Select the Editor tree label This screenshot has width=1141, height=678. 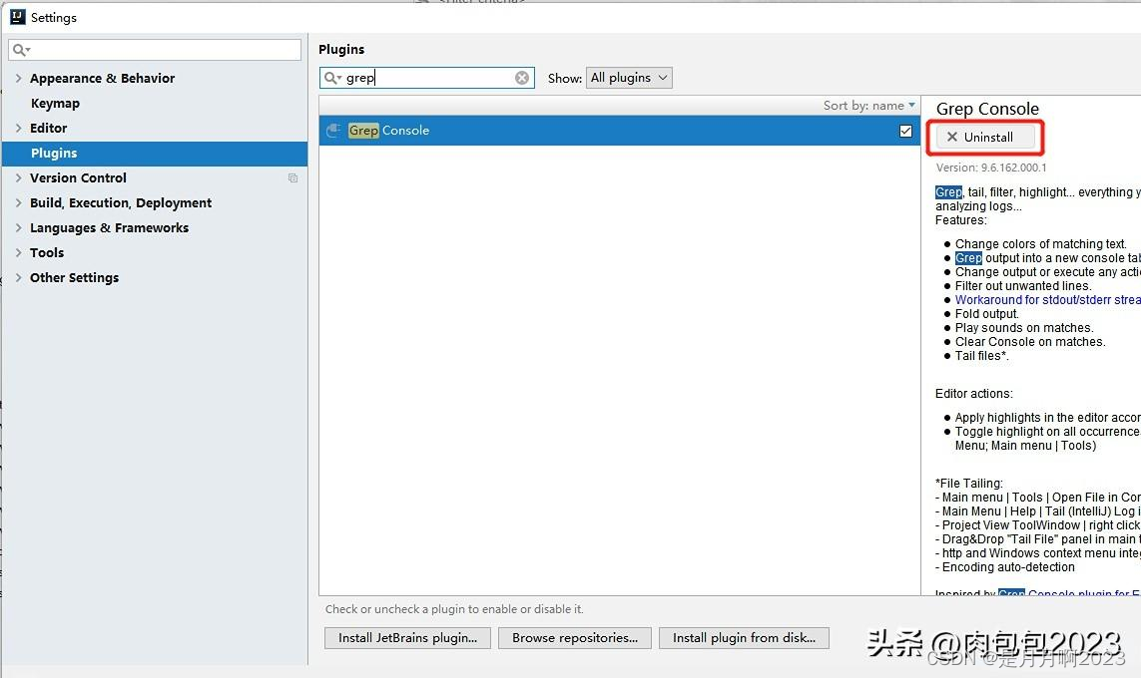tap(48, 128)
